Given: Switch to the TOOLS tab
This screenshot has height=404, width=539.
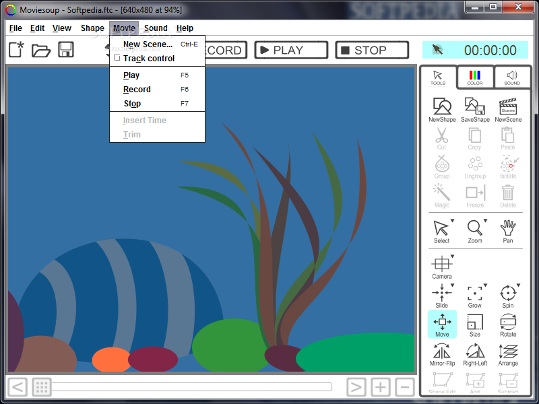Looking at the screenshot, I should 438,77.
